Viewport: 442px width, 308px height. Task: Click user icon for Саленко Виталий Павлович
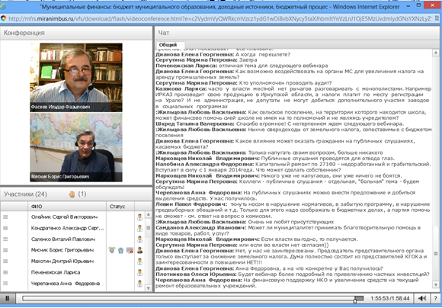tap(139, 239)
